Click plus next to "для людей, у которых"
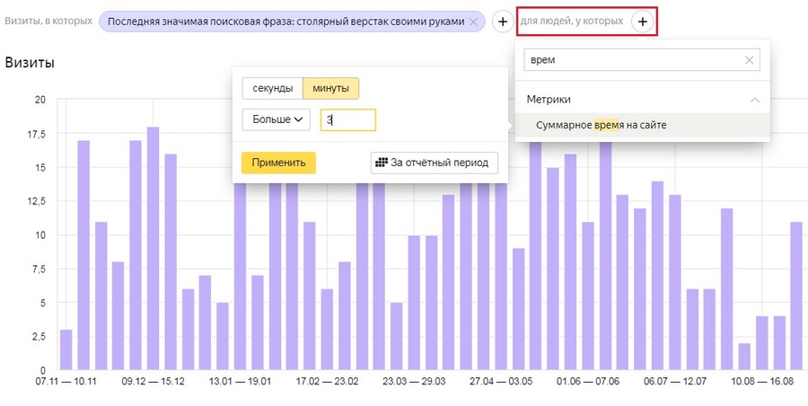 (642, 21)
